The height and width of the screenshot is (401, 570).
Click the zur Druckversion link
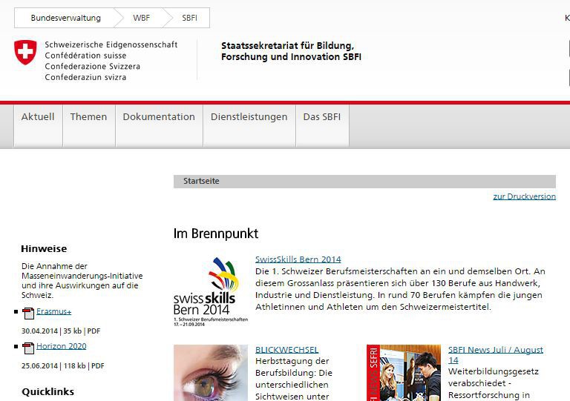click(524, 196)
